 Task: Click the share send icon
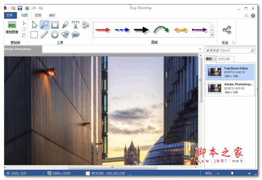pyautogui.click(x=227, y=30)
